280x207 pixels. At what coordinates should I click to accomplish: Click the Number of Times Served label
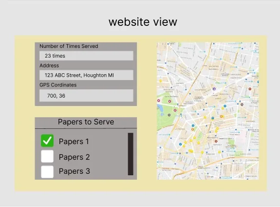click(x=69, y=46)
